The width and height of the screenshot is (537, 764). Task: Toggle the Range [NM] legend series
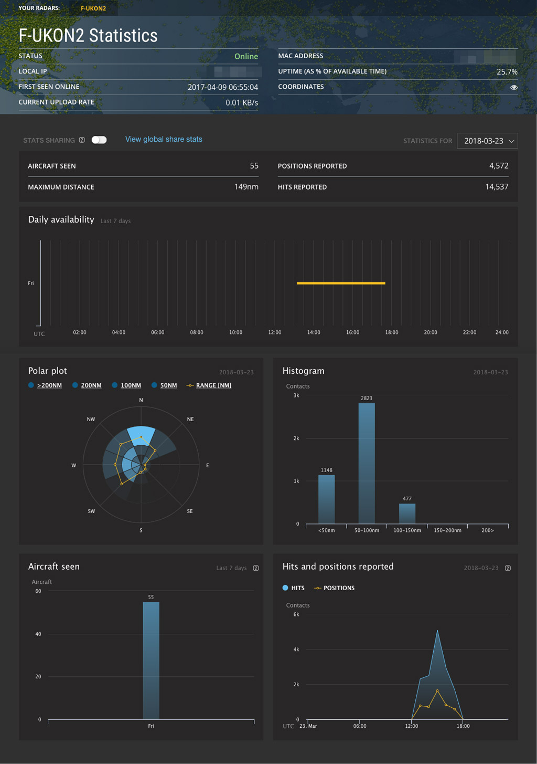pyautogui.click(x=209, y=385)
